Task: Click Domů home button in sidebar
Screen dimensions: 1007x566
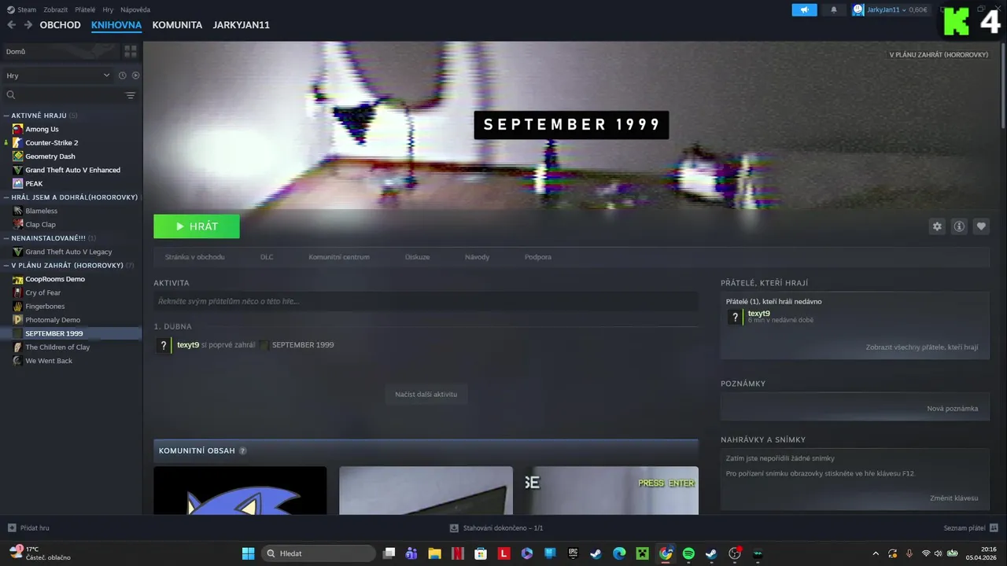Action: 60,51
